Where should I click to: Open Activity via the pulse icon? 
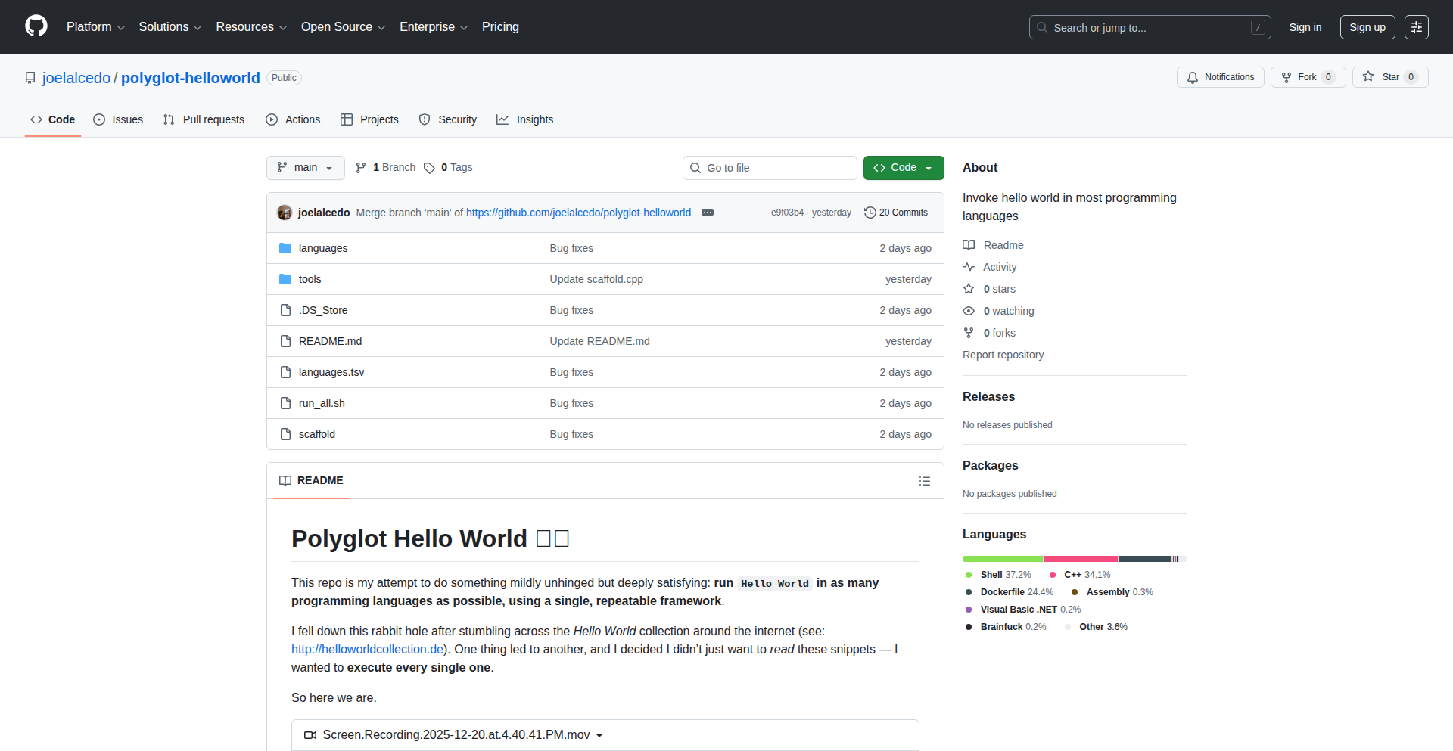[x=969, y=266]
